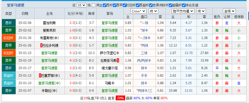Click the 25-01-26 date cell
The width and height of the screenshot is (249, 103).
[x=25, y=45]
